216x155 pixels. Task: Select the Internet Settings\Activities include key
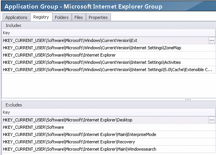click(x=109, y=63)
